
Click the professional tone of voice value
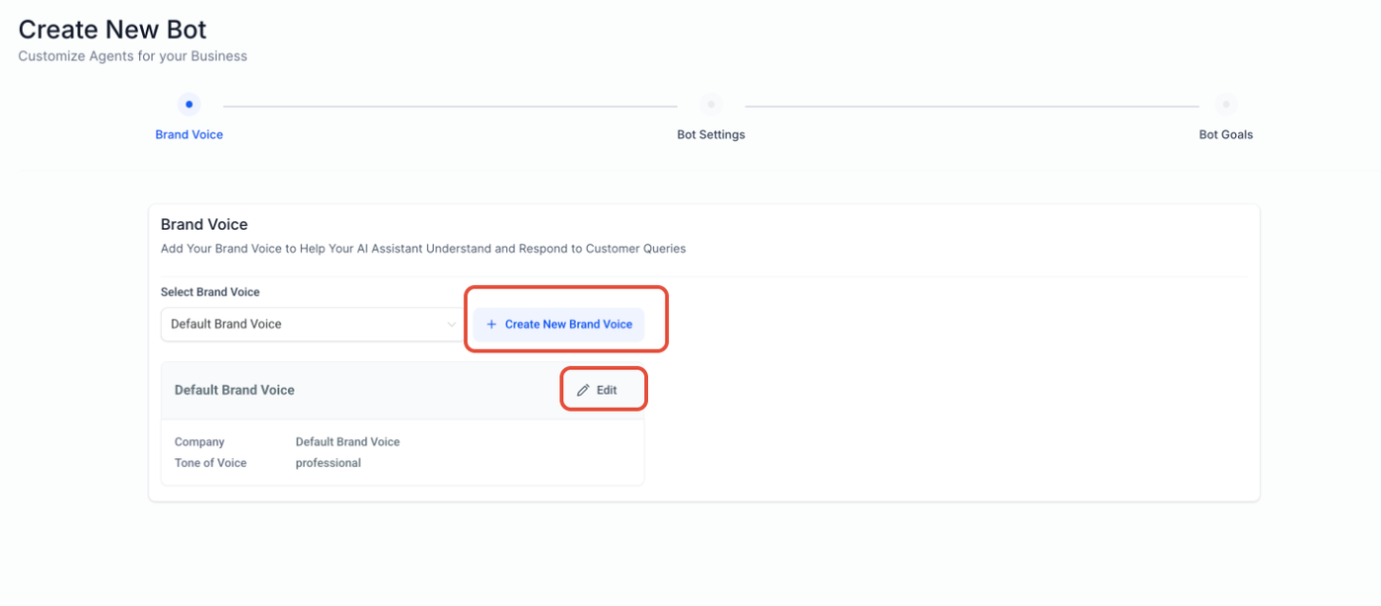(x=328, y=463)
